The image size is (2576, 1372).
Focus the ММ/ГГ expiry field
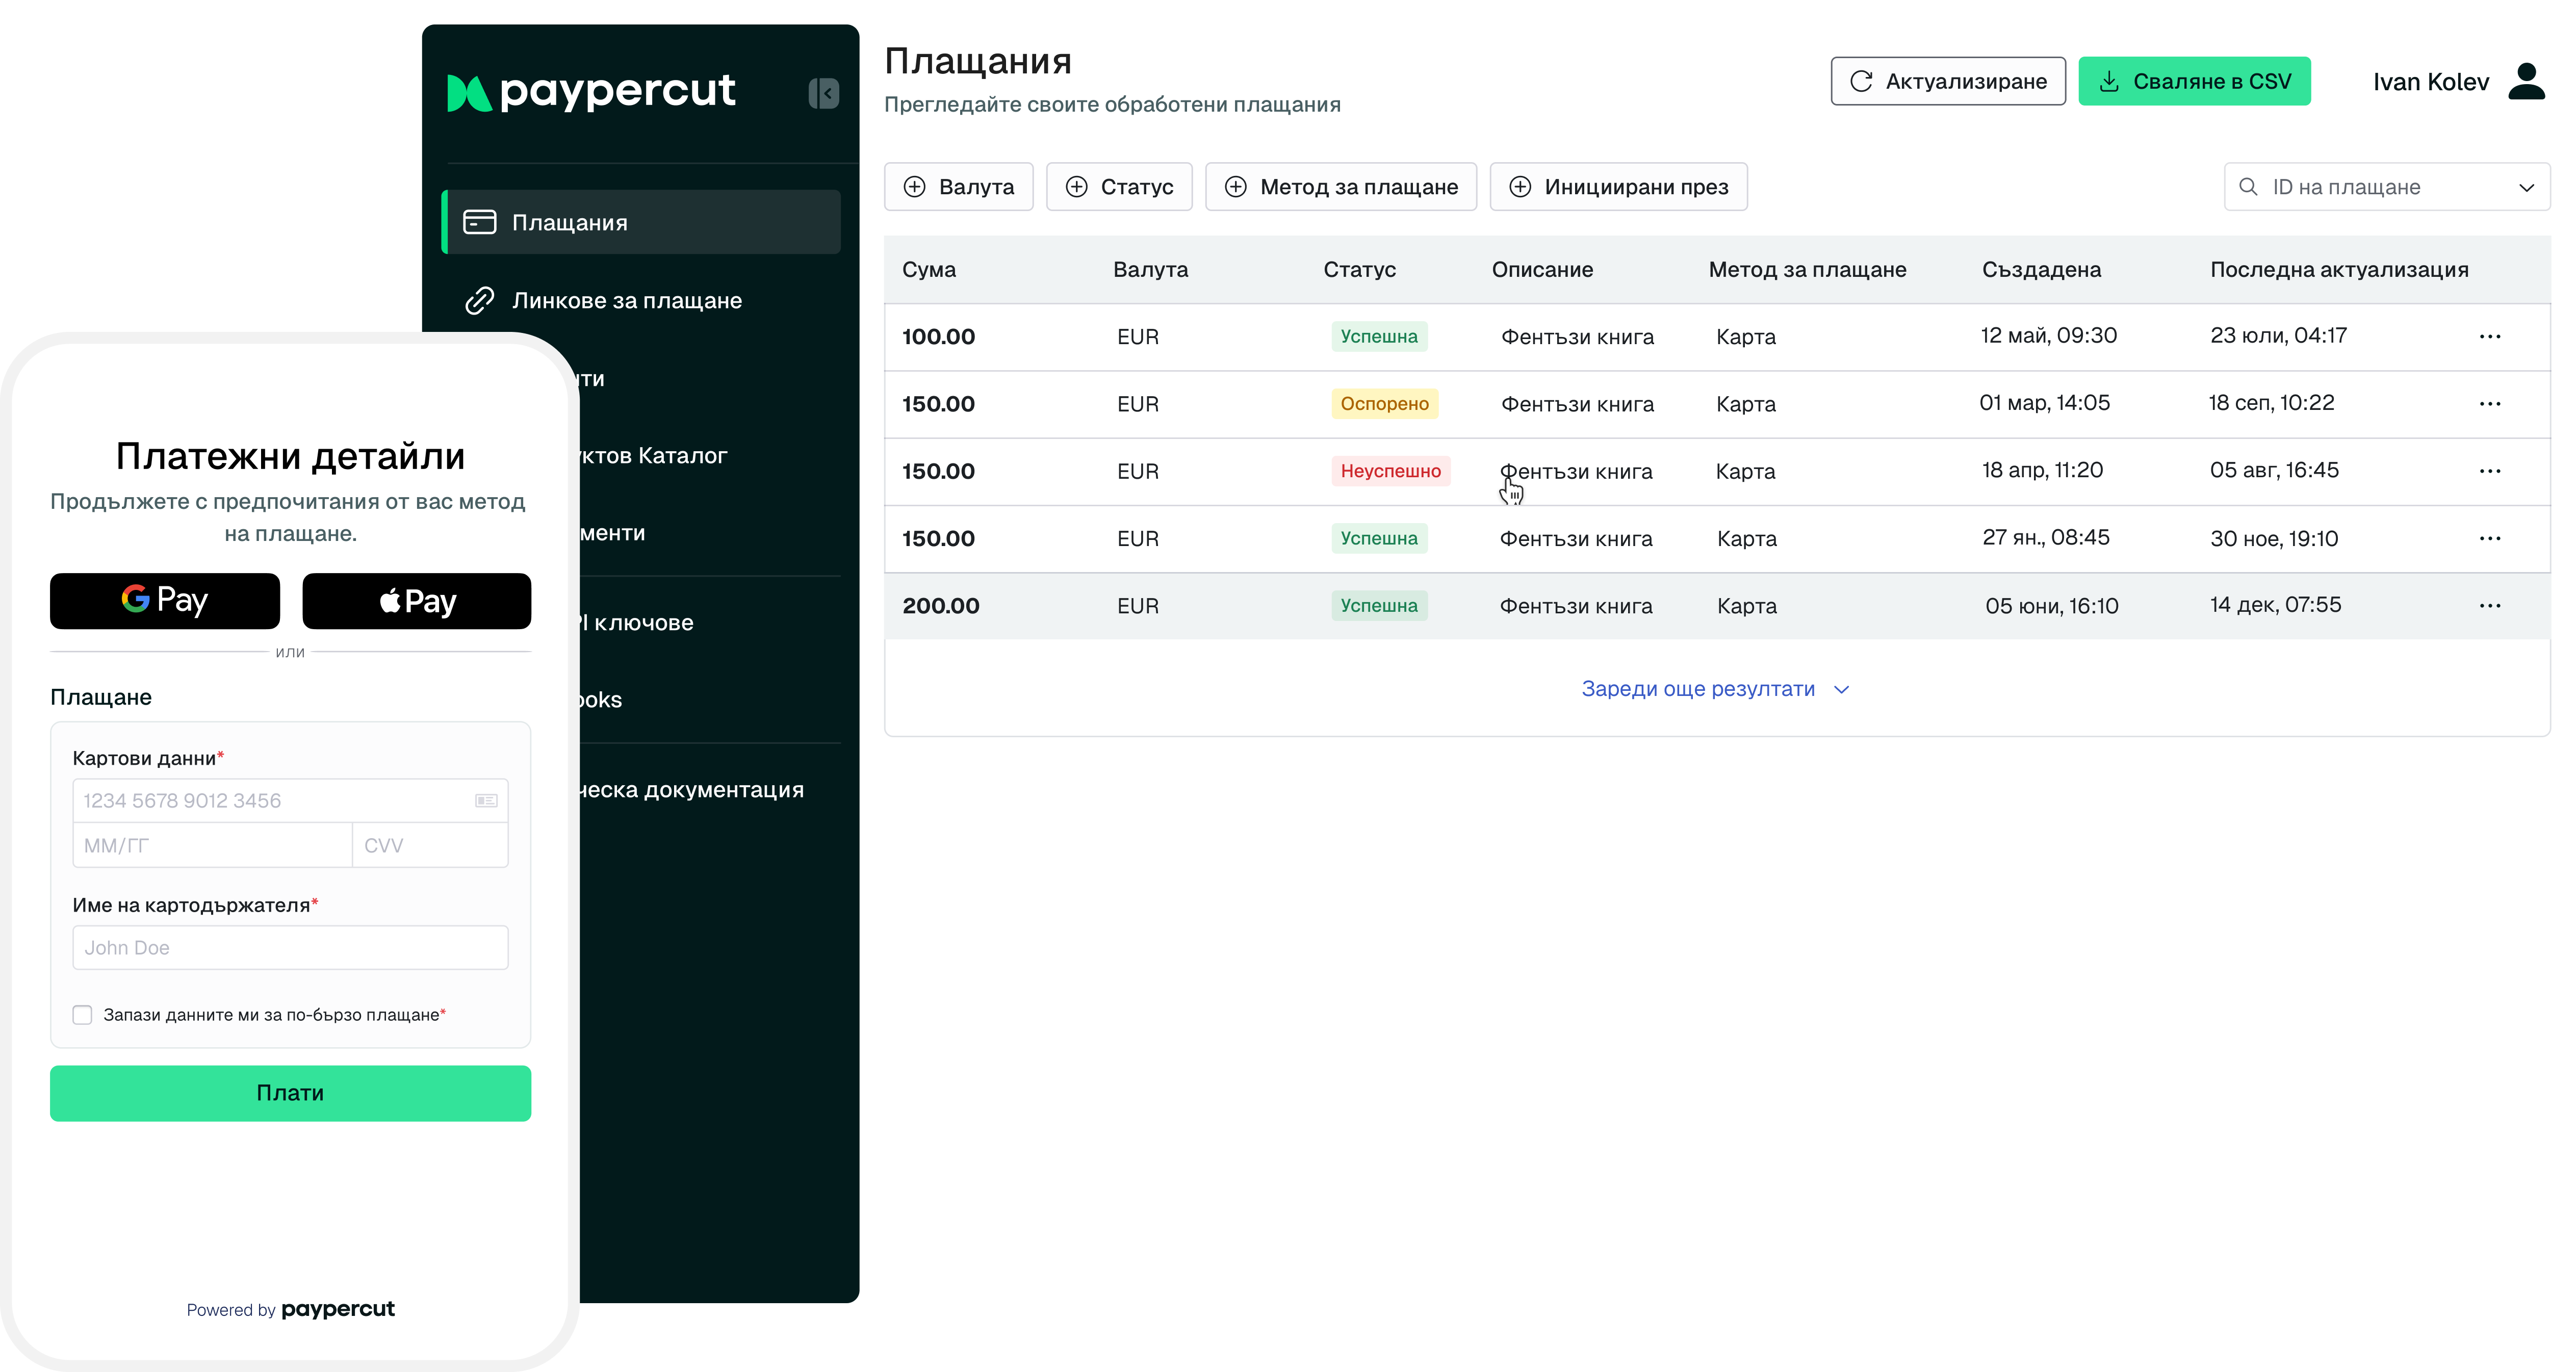click(x=212, y=845)
